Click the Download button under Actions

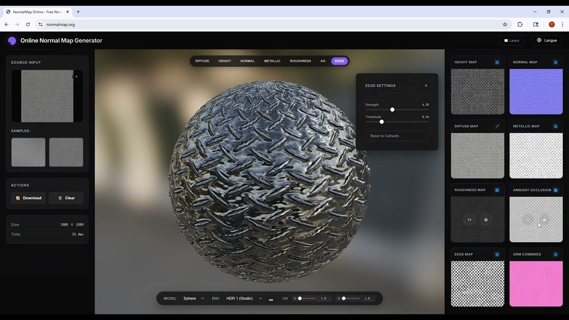point(28,198)
